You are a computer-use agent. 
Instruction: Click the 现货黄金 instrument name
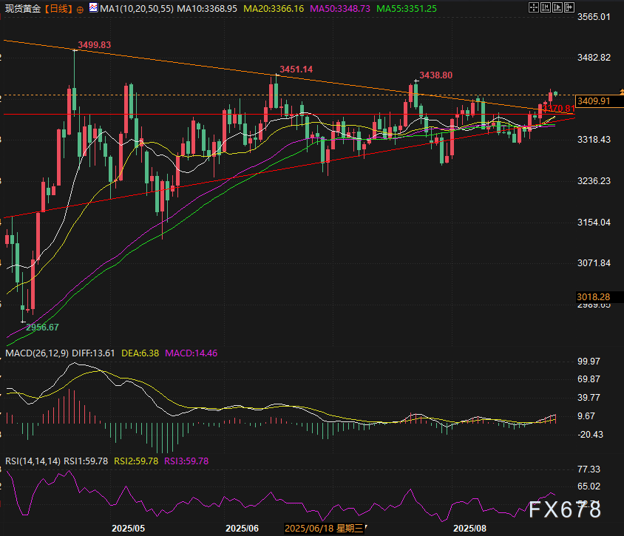pos(21,8)
